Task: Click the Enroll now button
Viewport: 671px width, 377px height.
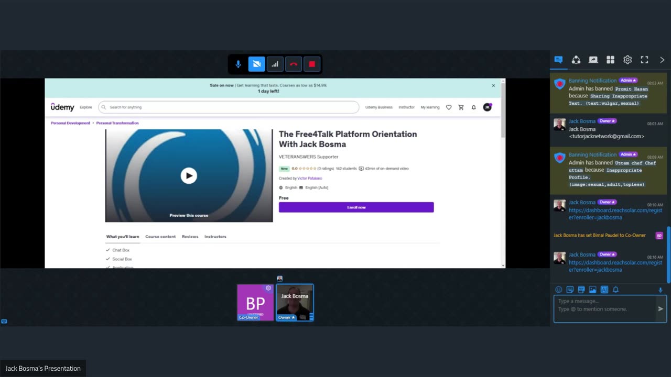Action: [x=356, y=207]
